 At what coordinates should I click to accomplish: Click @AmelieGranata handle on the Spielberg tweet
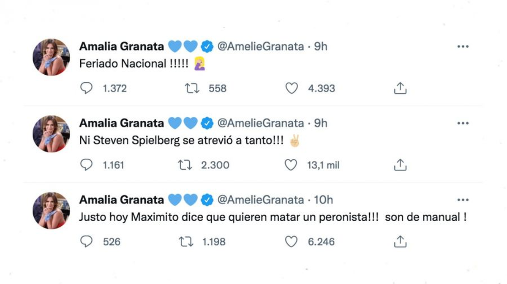click(x=260, y=123)
